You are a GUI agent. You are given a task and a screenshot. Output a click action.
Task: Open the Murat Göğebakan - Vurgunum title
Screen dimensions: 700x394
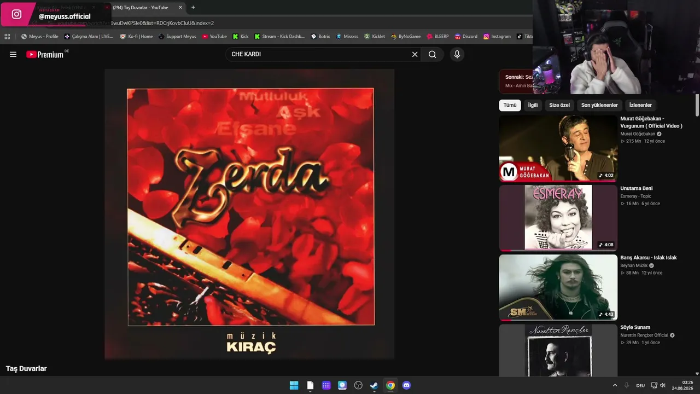pos(651,122)
